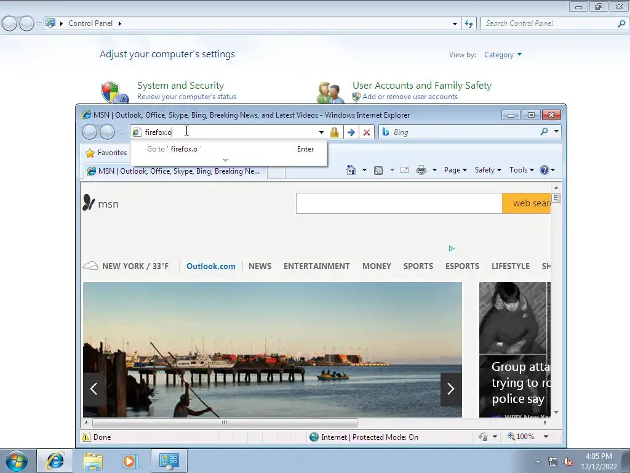This screenshot has height=473, width=630.
Task: Click the Favorites star icon
Action: [90, 153]
